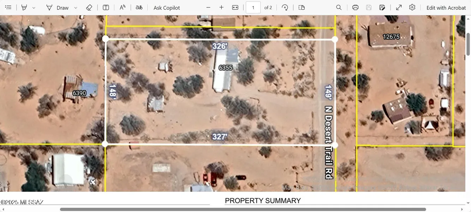Screen dimensions: 471x212
Task: Open Ask Copilot for this PDF
Action: coord(166,7)
